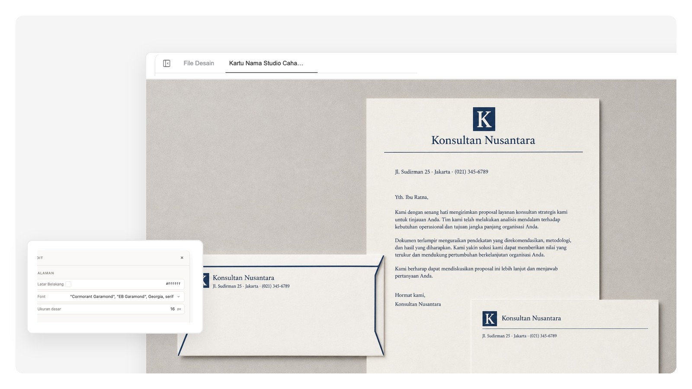
Task: Click the letterhead address line with phone
Action: click(442, 172)
